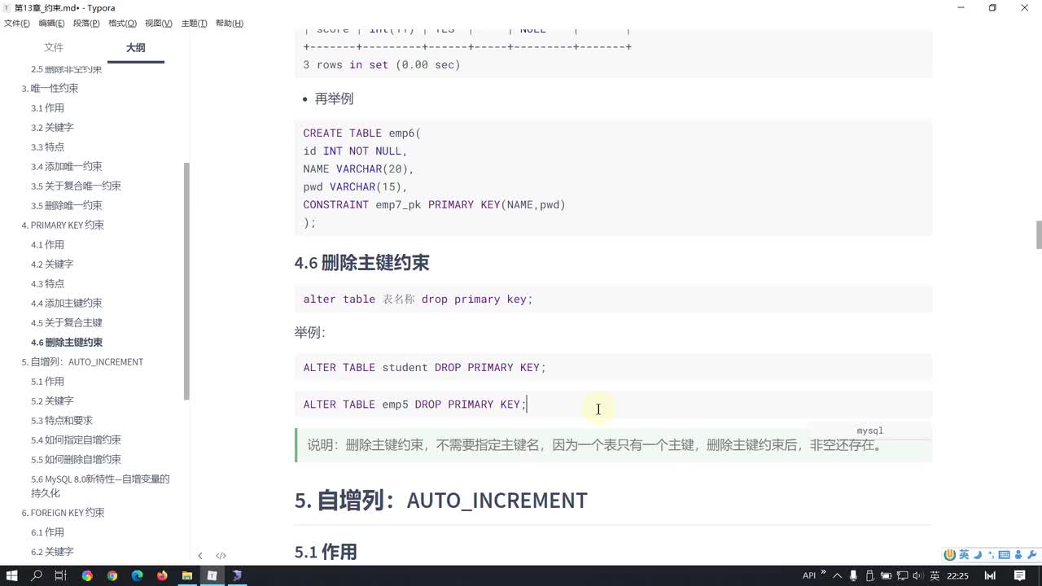The width and height of the screenshot is (1042, 586).
Task: Go to outline item 5.4 如何指定自增约束
Action: tap(76, 439)
